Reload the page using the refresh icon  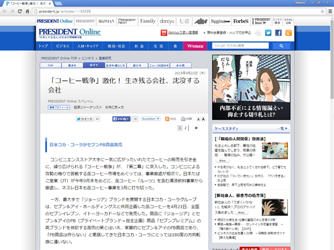(20, 12)
